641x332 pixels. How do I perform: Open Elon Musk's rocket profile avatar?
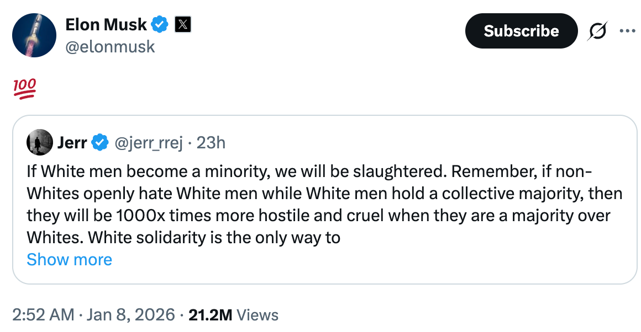pyautogui.click(x=34, y=36)
